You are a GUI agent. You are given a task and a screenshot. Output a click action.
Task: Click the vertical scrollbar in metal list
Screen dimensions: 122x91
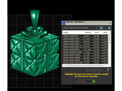(x=110, y=39)
